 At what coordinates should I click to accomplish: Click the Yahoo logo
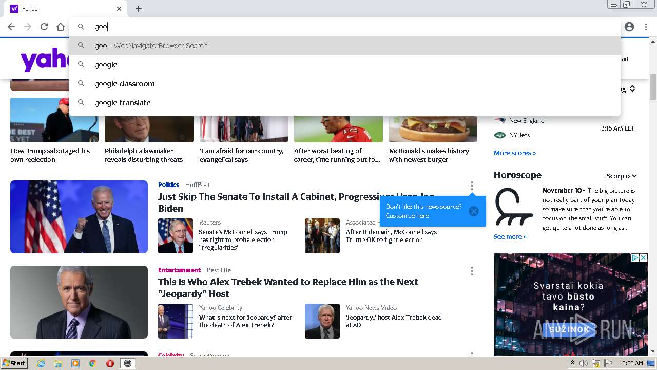45,61
